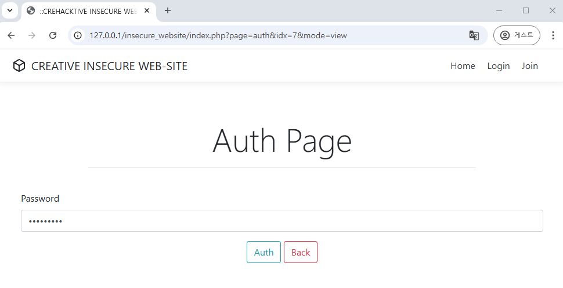Close the browser window
This screenshot has height=288, width=563.
pyautogui.click(x=552, y=11)
